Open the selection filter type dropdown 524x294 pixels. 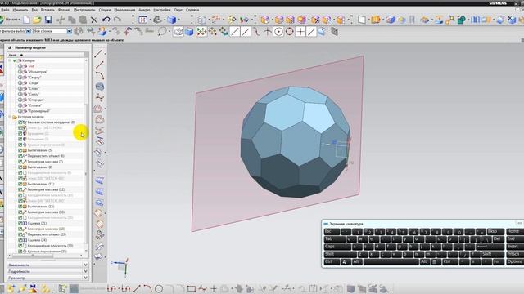click(x=29, y=31)
